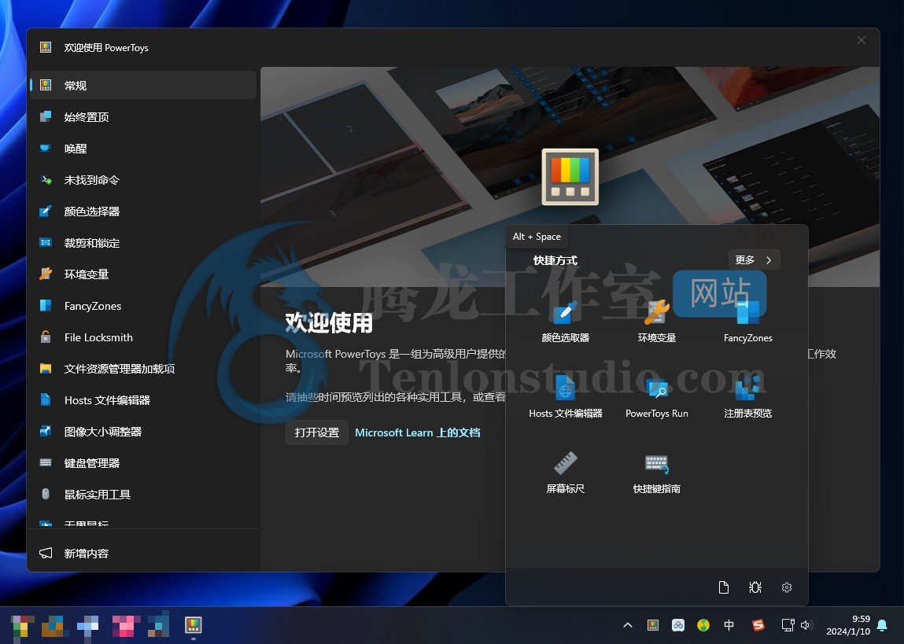Open 始终置顶 sidebar item
This screenshot has height=644, width=904.
point(143,117)
